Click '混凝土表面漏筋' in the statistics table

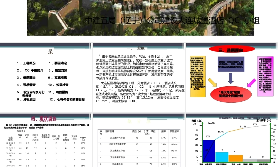[x=117, y=158]
